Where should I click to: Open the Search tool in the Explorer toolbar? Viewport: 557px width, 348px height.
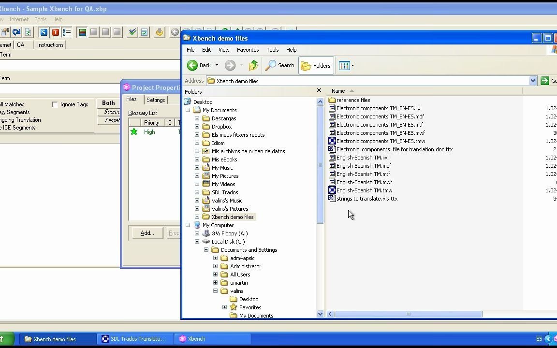click(x=280, y=65)
